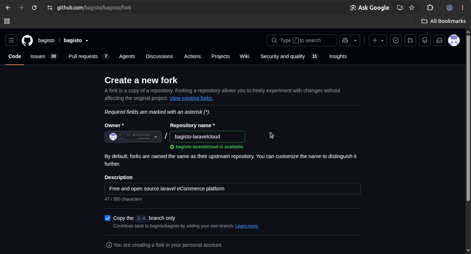The image size is (471, 254).
Task: Click the 'Create a new fork' heading
Action: [141, 80]
